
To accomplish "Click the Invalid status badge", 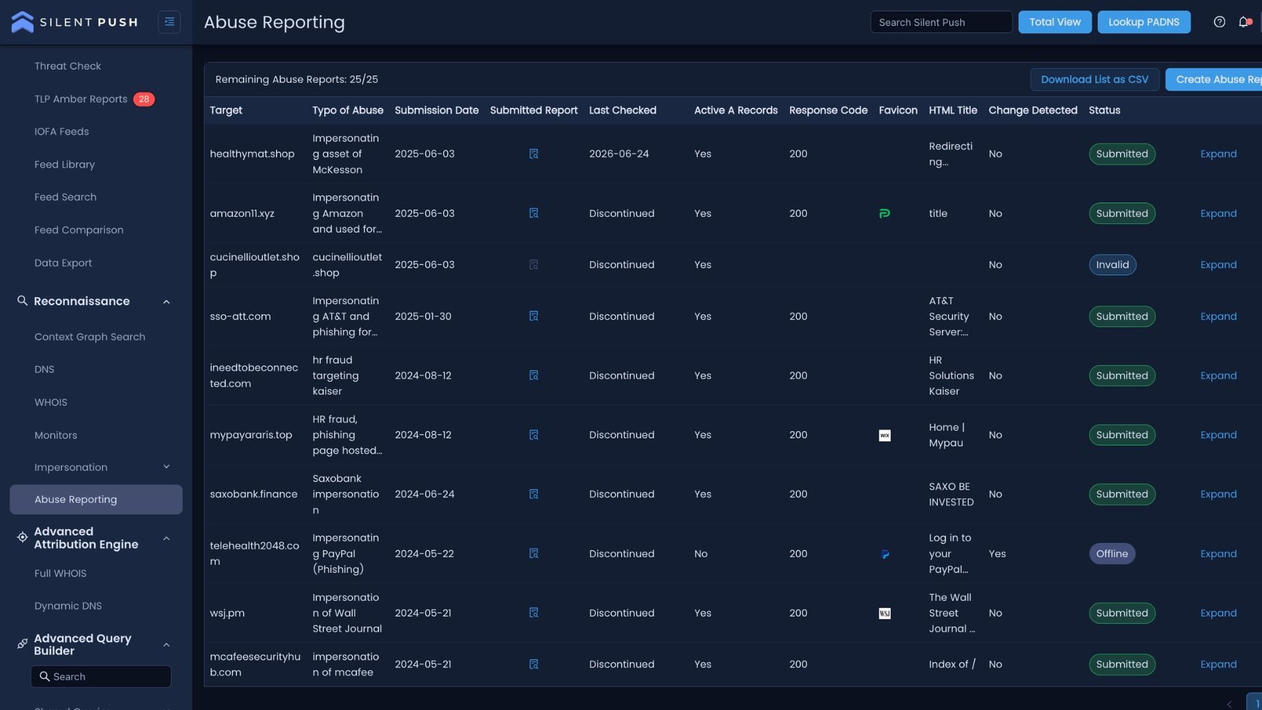I will (x=1112, y=264).
